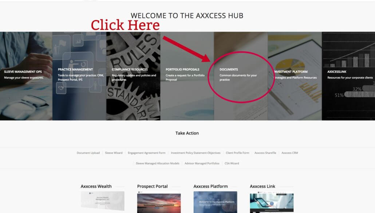Viewport: 375px width, 213px height.
Task: Select Investment Policy Statement-Objectives link
Action: [196, 153]
